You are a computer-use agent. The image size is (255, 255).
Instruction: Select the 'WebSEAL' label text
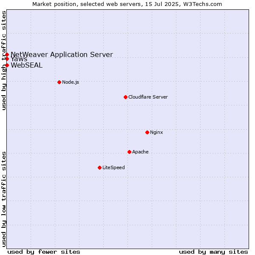pyautogui.click(x=27, y=65)
